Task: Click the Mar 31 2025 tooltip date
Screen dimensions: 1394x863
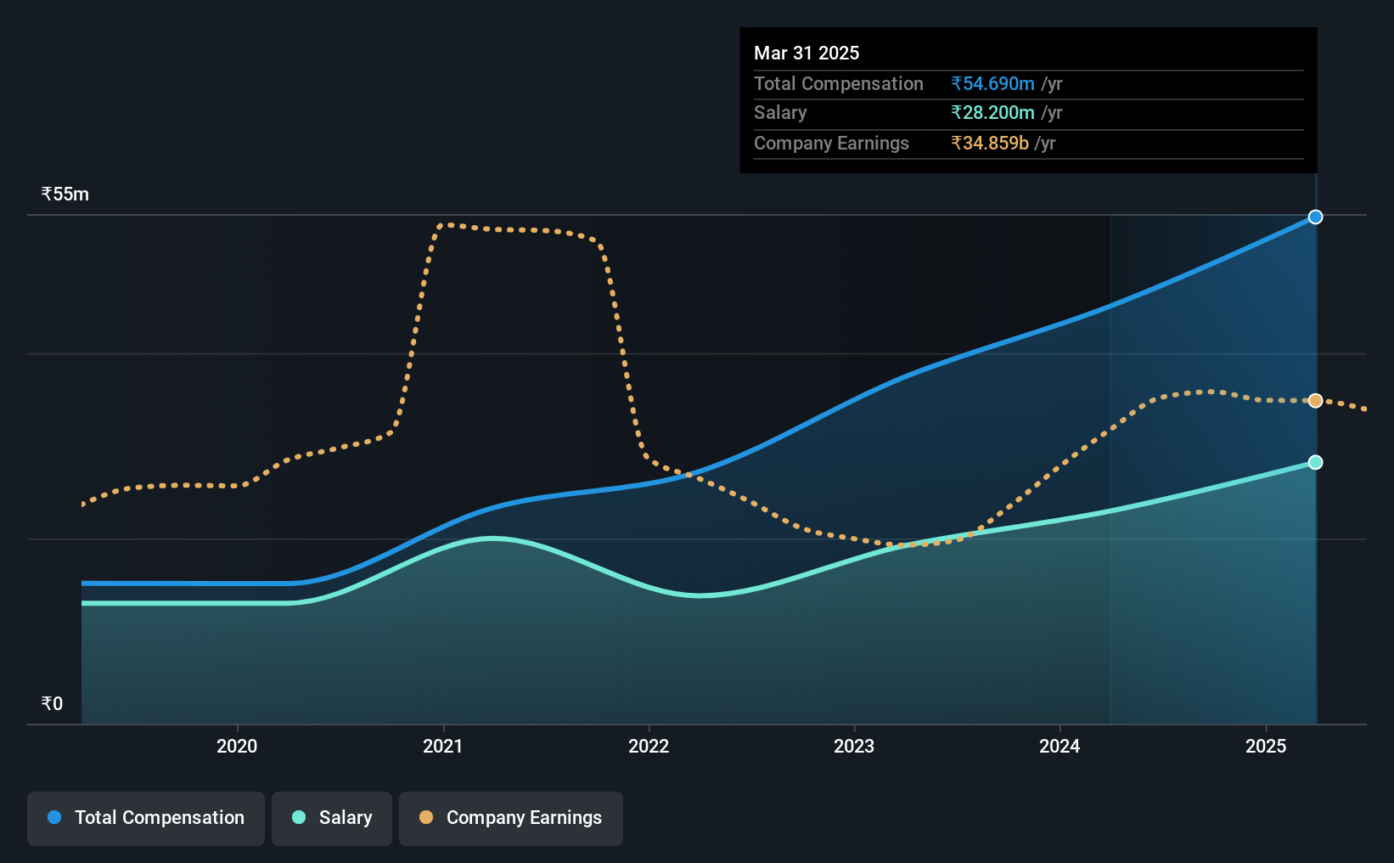Action: 807,53
